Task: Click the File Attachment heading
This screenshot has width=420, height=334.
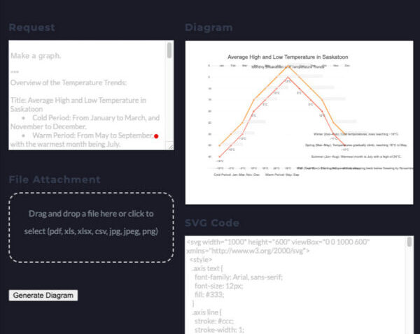Action: point(55,180)
